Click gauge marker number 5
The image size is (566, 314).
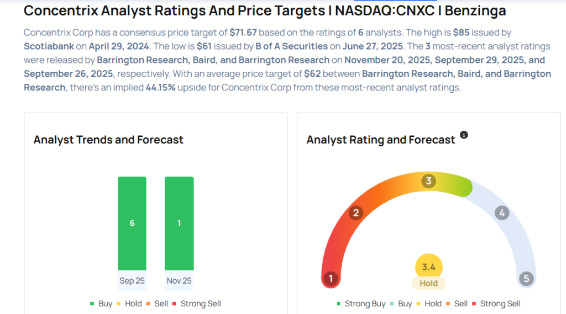526,279
